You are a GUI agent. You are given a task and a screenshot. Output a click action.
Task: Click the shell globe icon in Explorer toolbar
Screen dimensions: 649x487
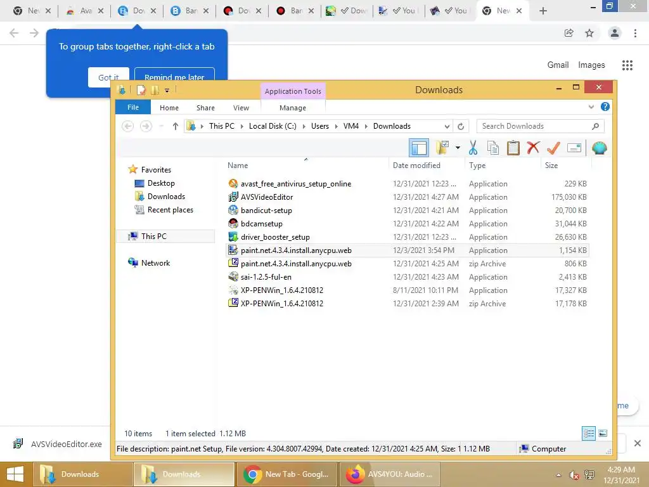[599, 147]
